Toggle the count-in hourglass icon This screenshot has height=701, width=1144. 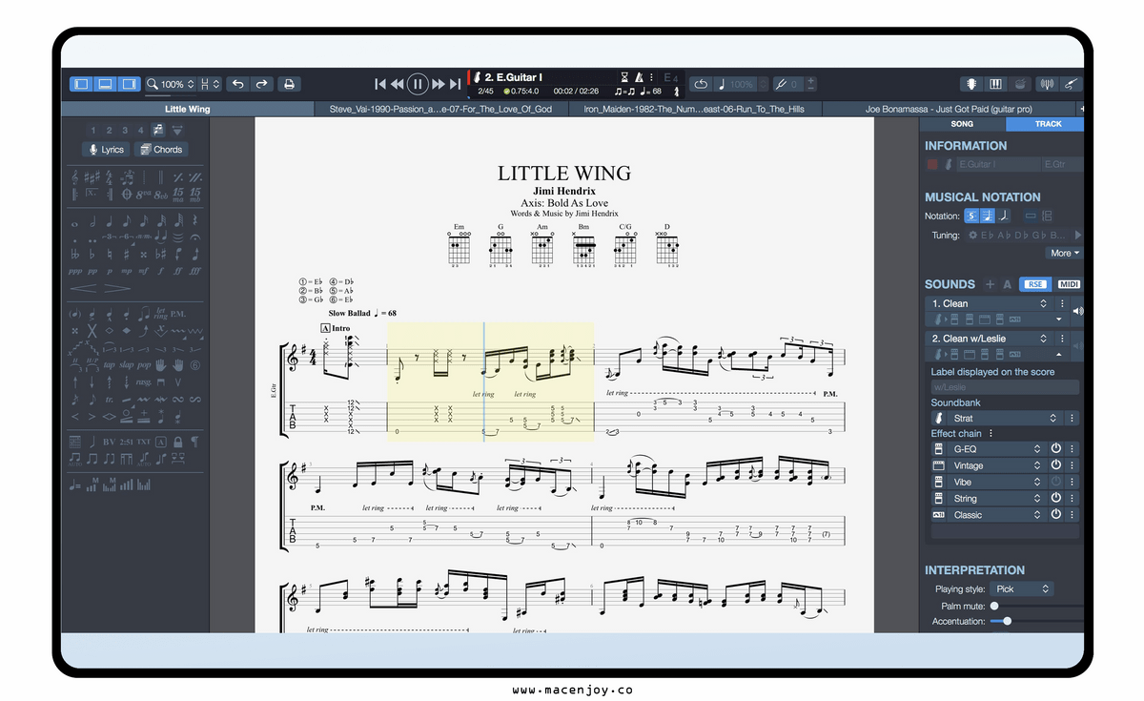(x=624, y=77)
